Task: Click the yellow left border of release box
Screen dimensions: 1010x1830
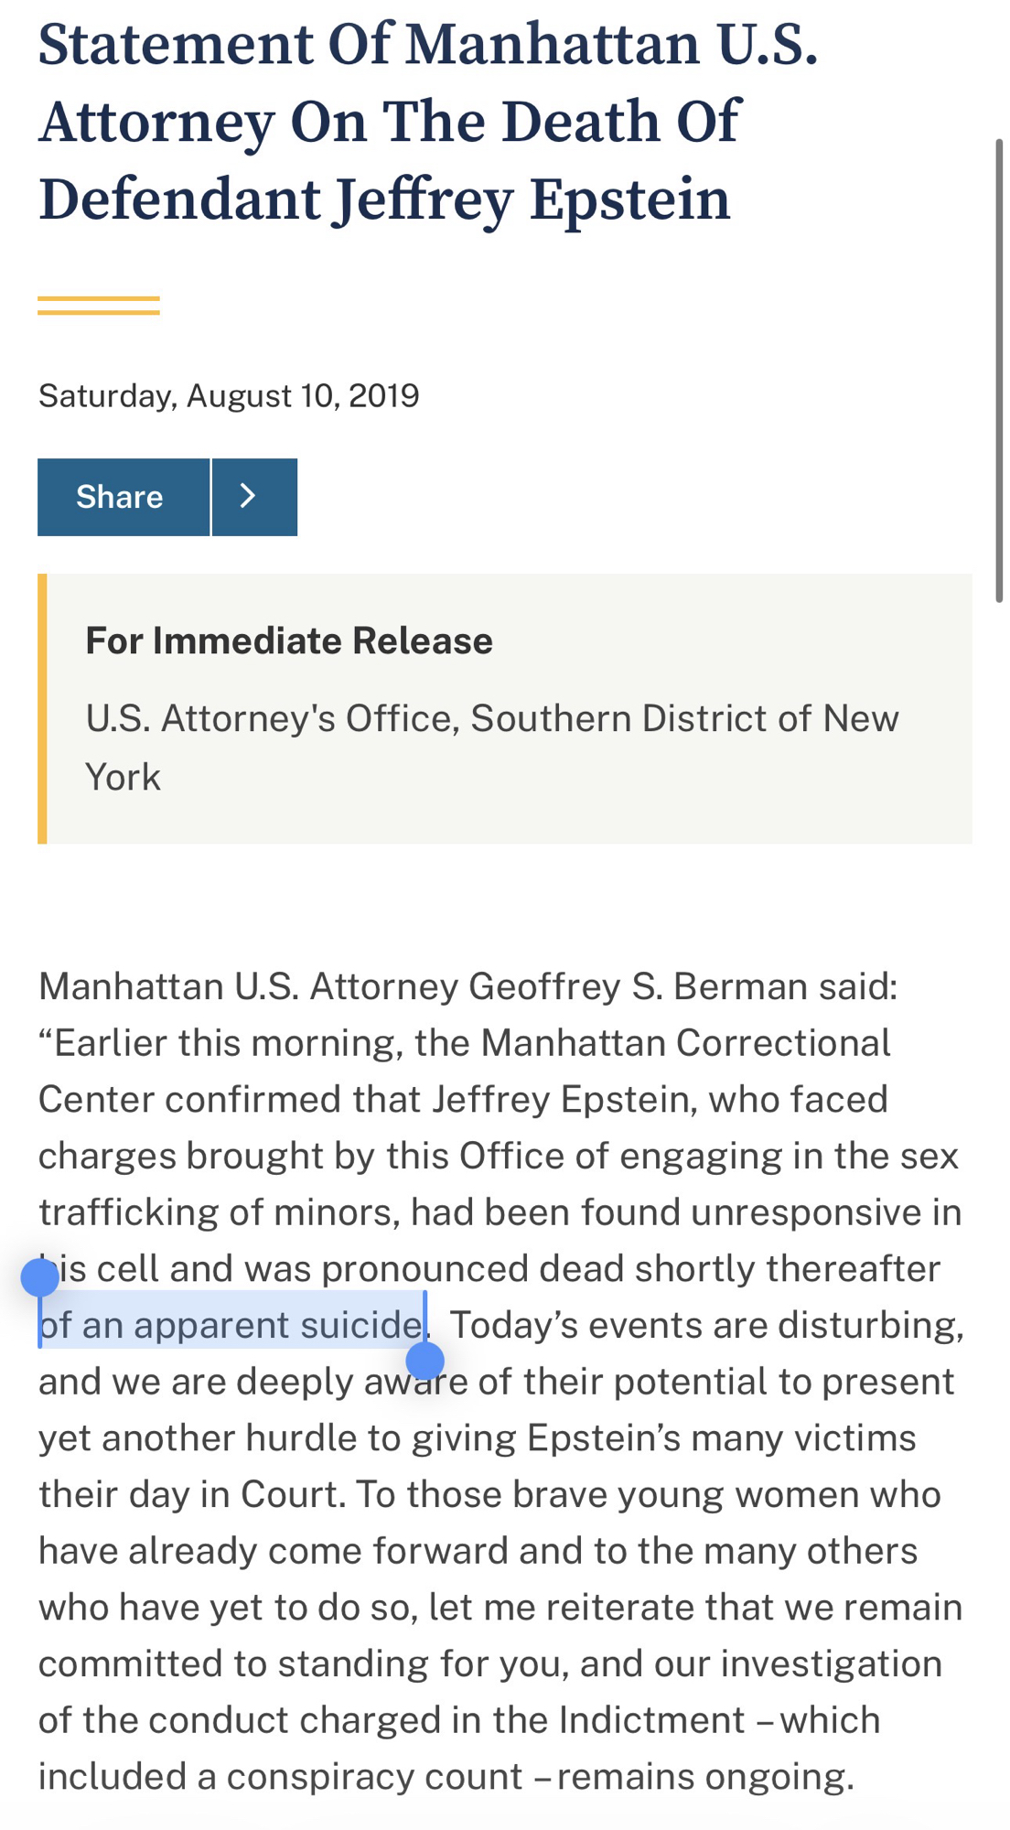Action: click(42, 708)
